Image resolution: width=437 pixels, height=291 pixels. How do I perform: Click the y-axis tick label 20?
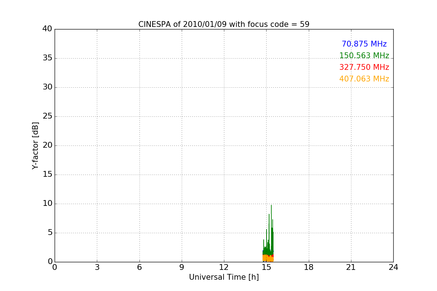click(47, 145)
